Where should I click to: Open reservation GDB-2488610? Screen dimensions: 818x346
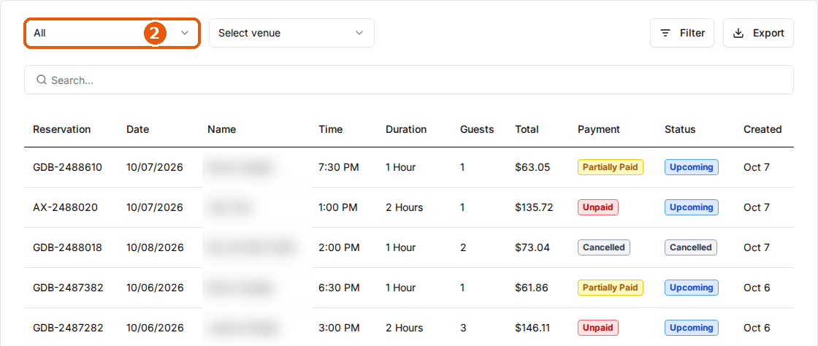[68, 167]
